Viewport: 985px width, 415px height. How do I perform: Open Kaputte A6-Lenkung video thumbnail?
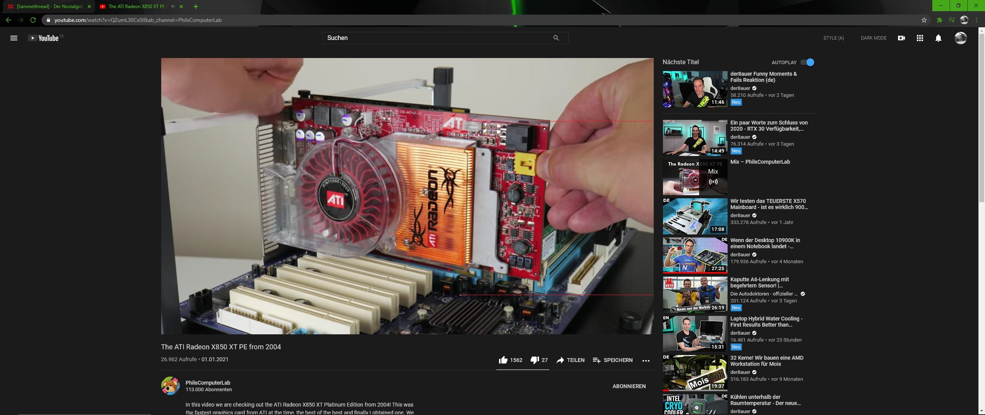[x=695, y=294]
